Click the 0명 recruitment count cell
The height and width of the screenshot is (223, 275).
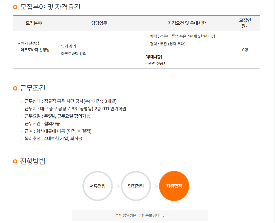(245, 50)
